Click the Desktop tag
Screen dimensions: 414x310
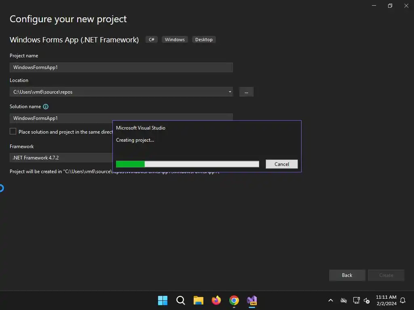(x=204, y=40)
